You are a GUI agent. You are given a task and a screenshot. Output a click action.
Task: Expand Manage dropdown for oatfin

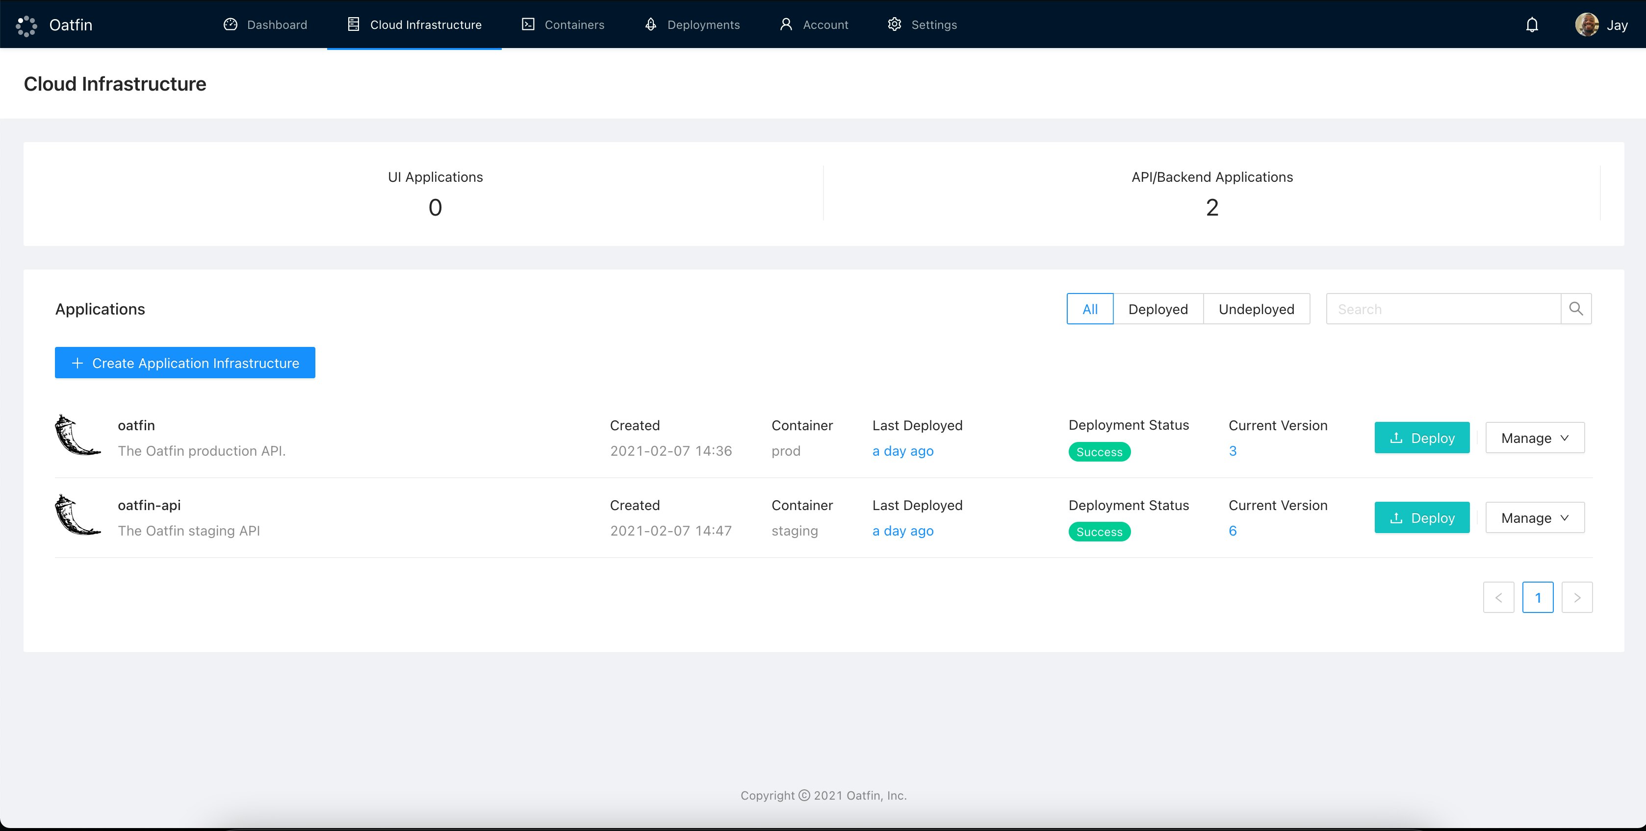click(1534, 438)
